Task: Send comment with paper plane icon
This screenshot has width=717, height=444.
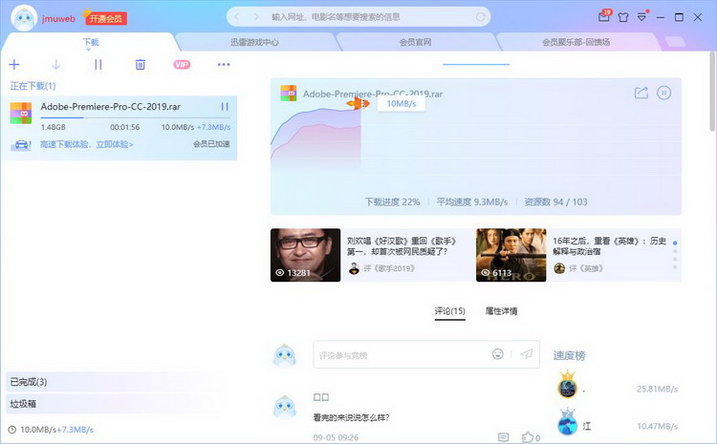Action: tap(527, 353)
